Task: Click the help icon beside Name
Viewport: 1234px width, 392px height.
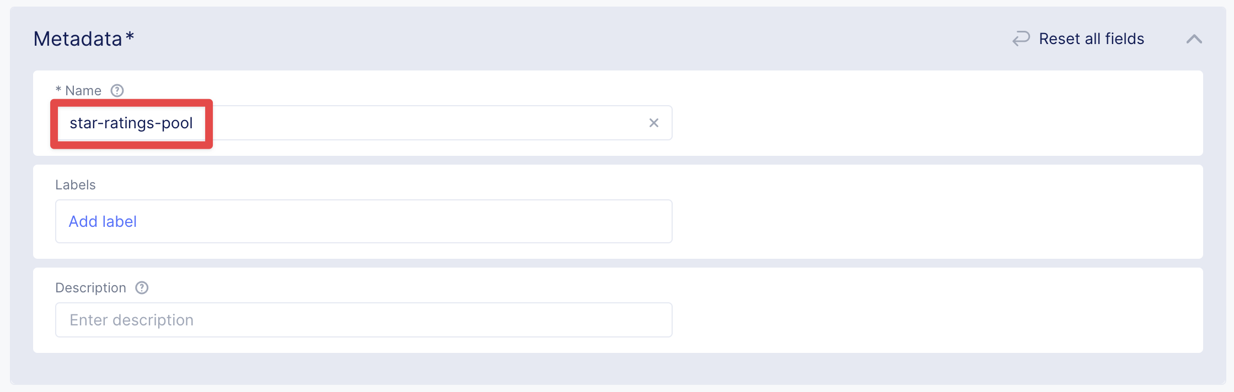Action: [117, 90]
